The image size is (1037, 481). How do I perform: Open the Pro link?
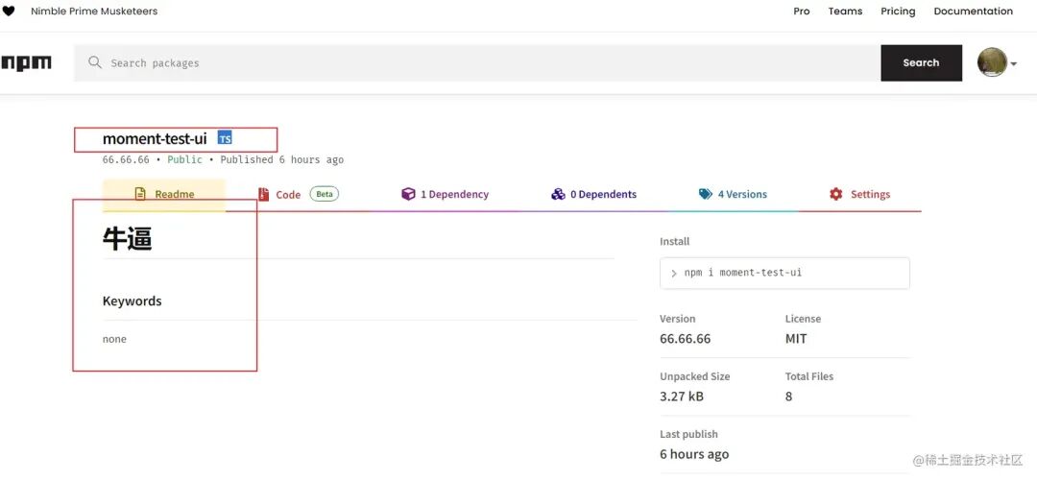[x=802, y=12]
